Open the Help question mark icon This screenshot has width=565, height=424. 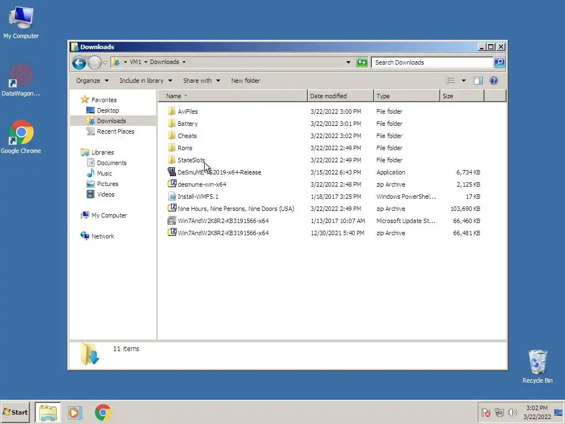click(x=494, y=81)
